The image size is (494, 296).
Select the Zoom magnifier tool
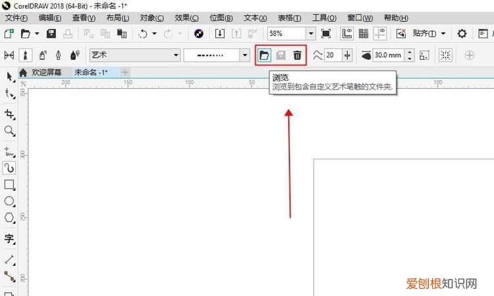tap(9, 131)
